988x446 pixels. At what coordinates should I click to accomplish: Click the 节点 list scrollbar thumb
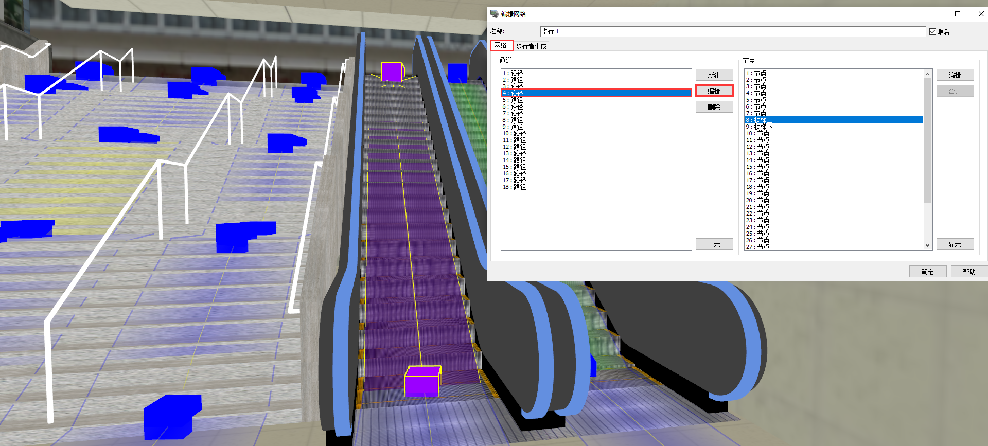(928, 140)
